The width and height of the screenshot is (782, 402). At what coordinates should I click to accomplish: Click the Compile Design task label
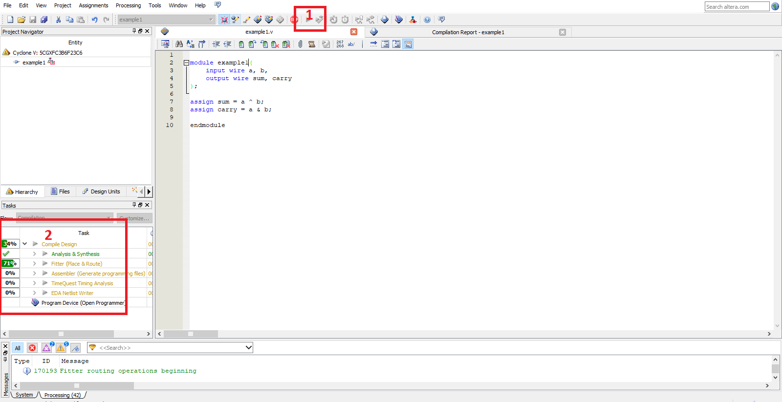coord(59,244)
